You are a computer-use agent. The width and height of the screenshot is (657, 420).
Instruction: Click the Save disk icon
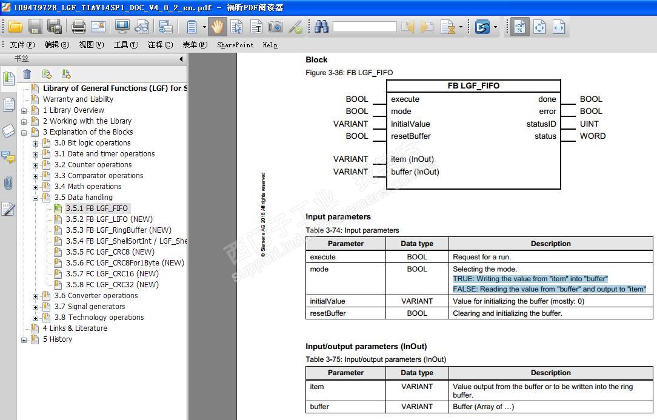[x=35, y=27]
